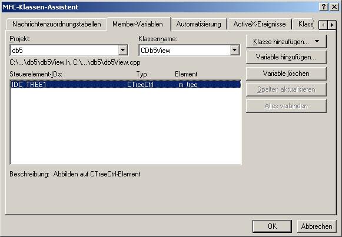Expand the Klassenname combo box arrow
This screenshot has height=237, width=342.
click(234, 51)
